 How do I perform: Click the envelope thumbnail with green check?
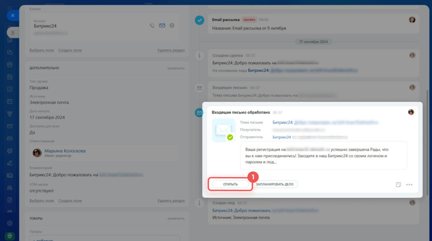223,130
